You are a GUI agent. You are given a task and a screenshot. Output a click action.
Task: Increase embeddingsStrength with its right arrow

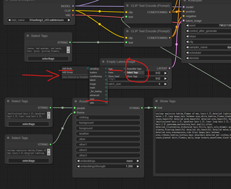[138, 166]
